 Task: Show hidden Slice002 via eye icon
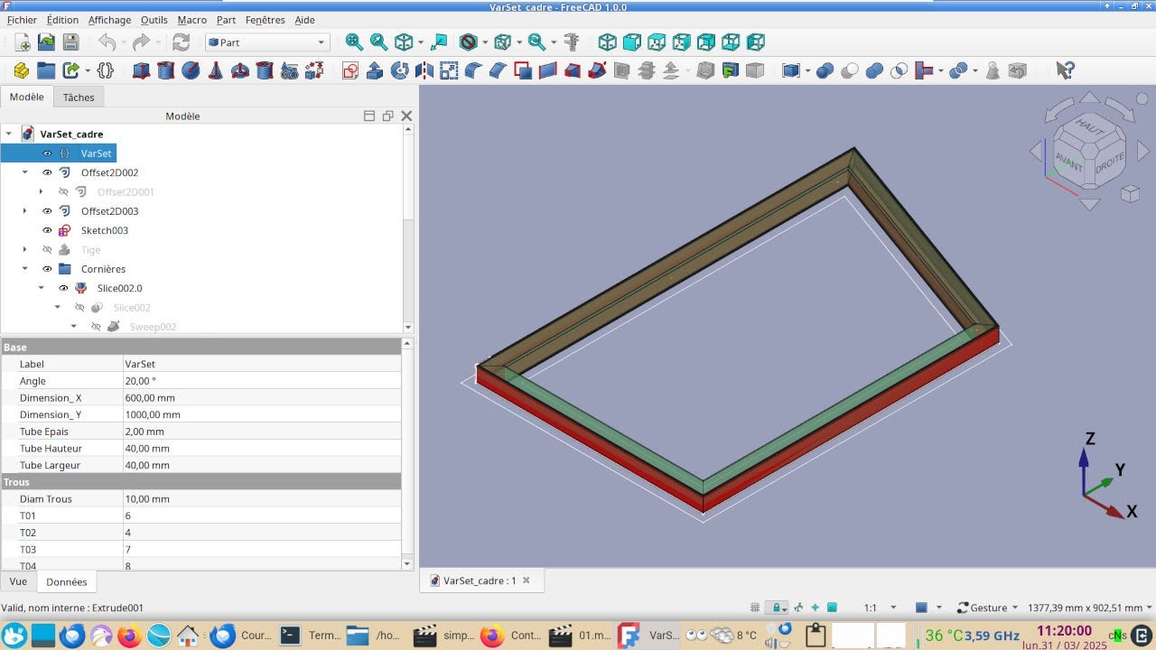pos(79,308)
